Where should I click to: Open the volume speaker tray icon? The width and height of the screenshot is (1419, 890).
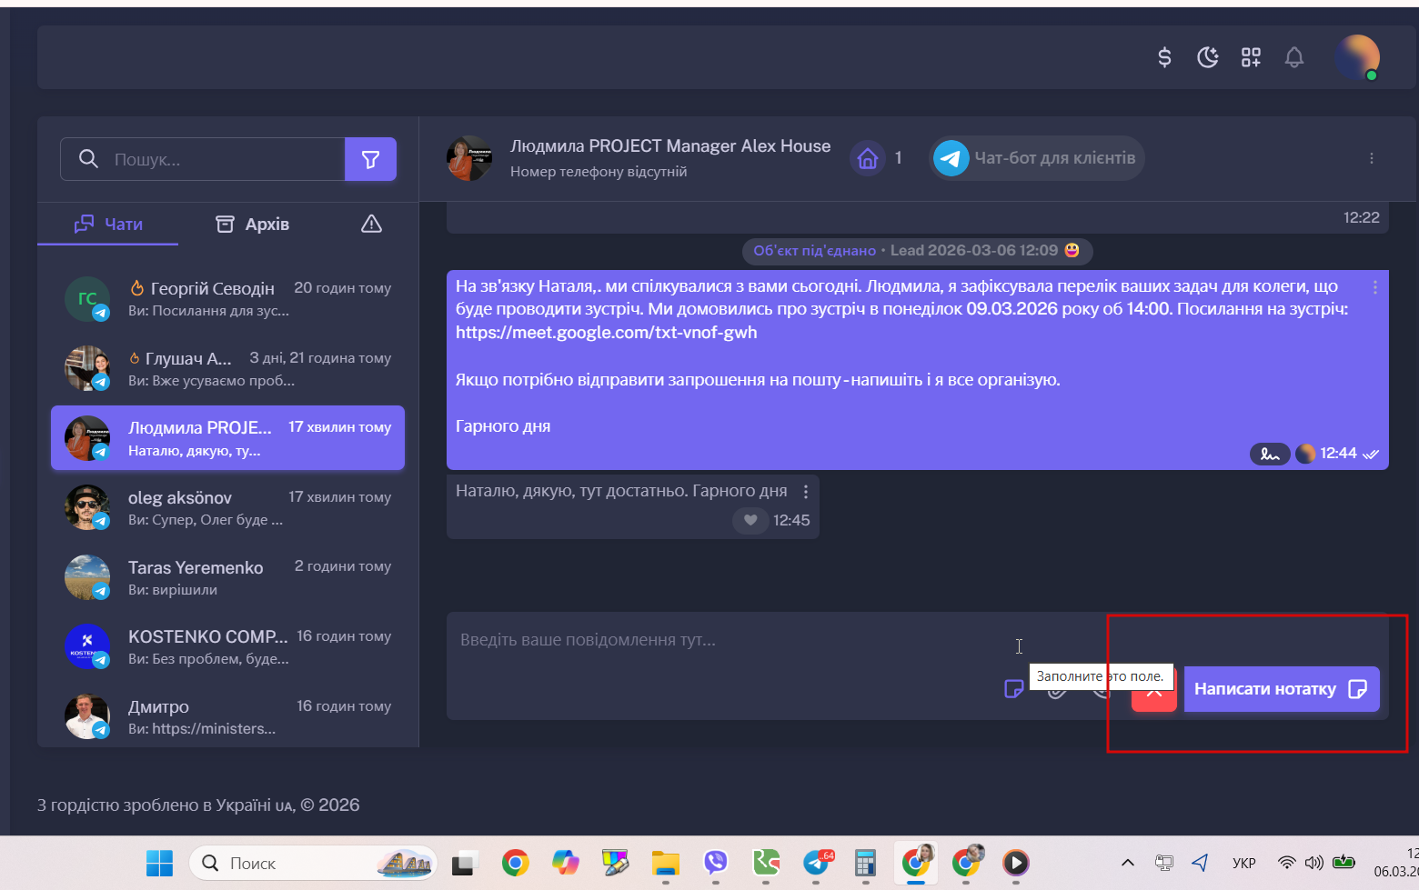pos(1313,863)
